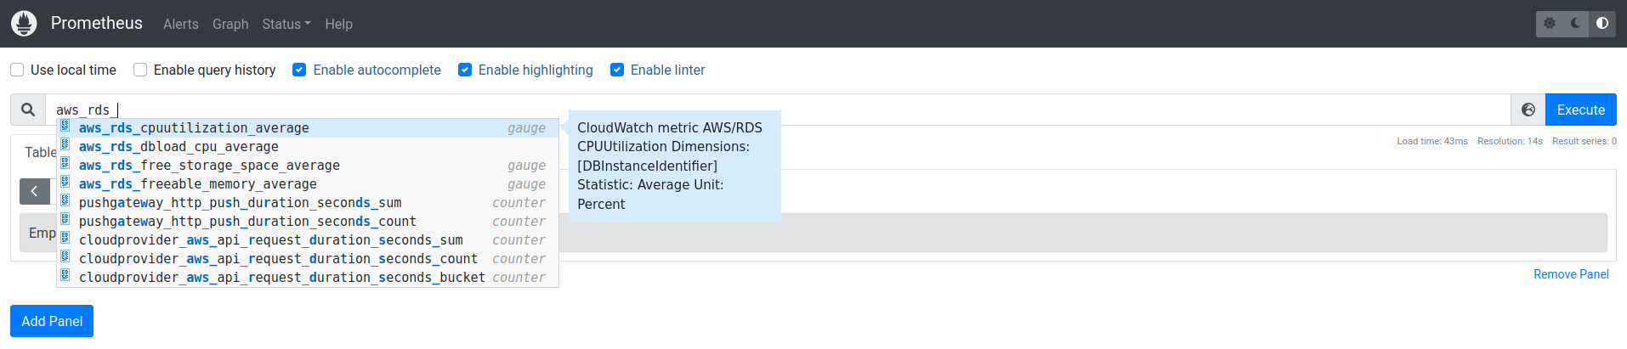Switch to the light theme sun icon
The height and width of the screenshot is (349, 1627).
[x=1550, y=24]
